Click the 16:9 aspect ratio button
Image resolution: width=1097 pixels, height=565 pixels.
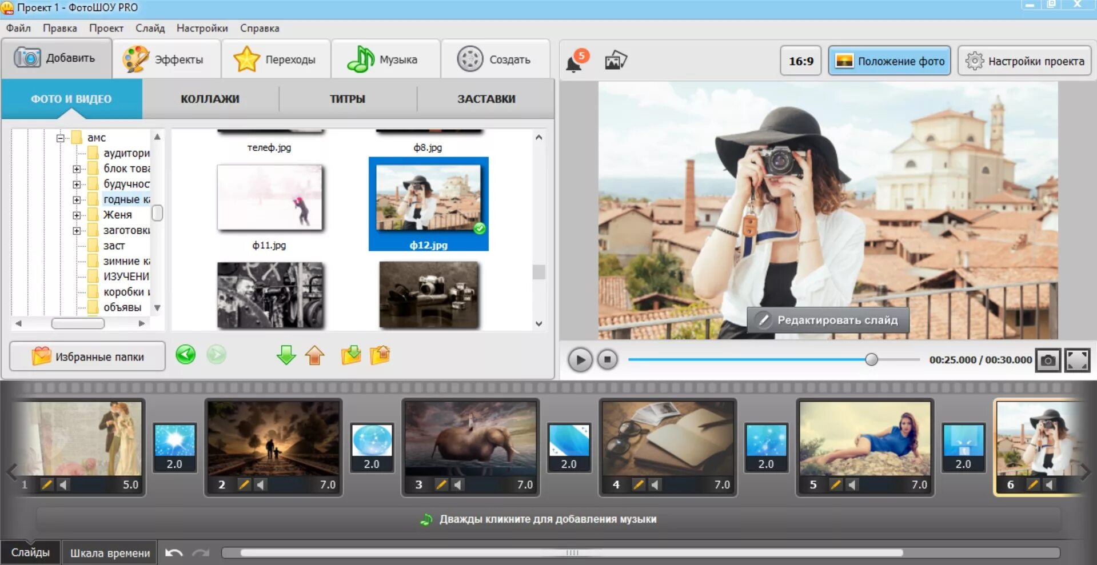(x=801, y=61)
